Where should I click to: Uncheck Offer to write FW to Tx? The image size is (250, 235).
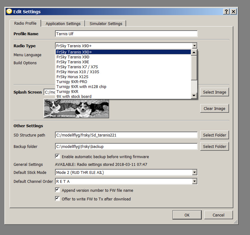[x=57, y=199]
